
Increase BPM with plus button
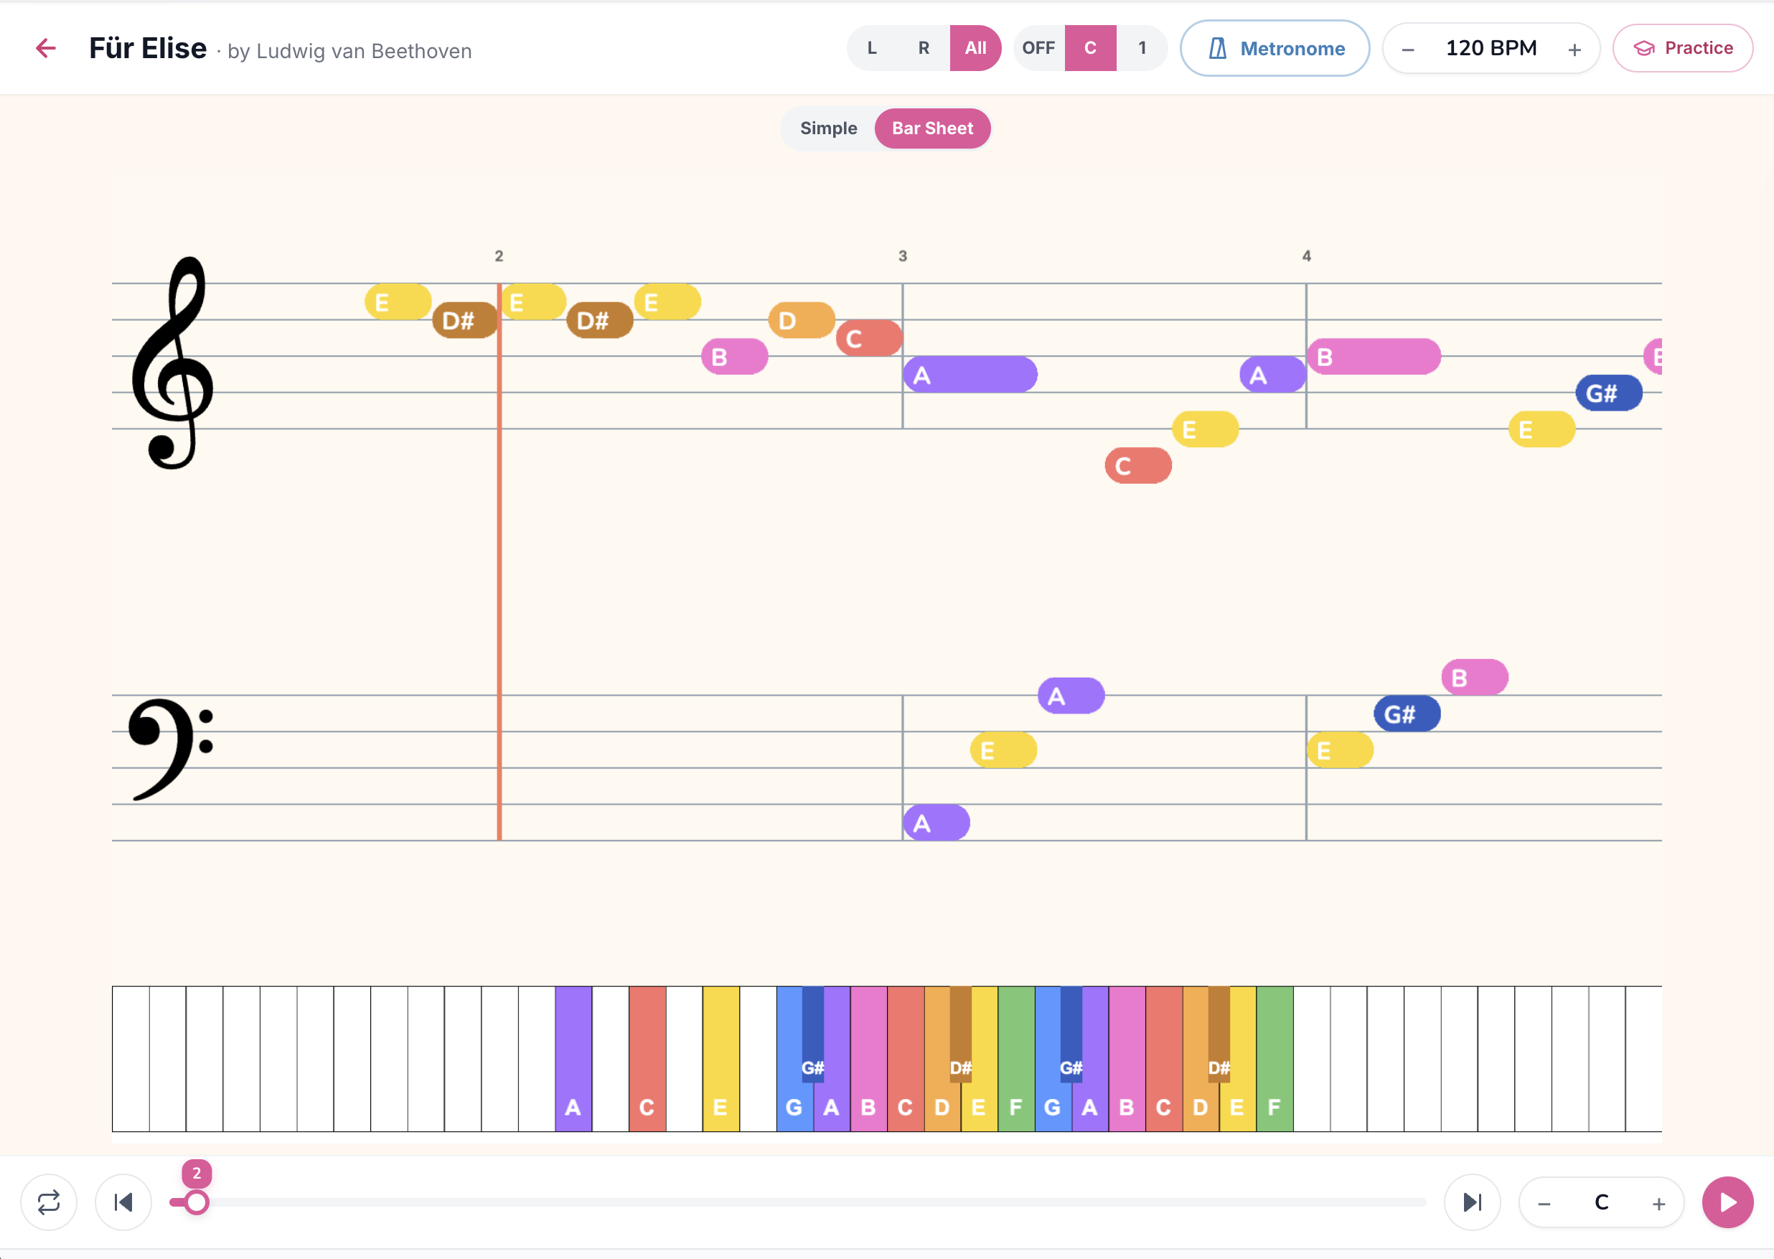pos(1574,50)
